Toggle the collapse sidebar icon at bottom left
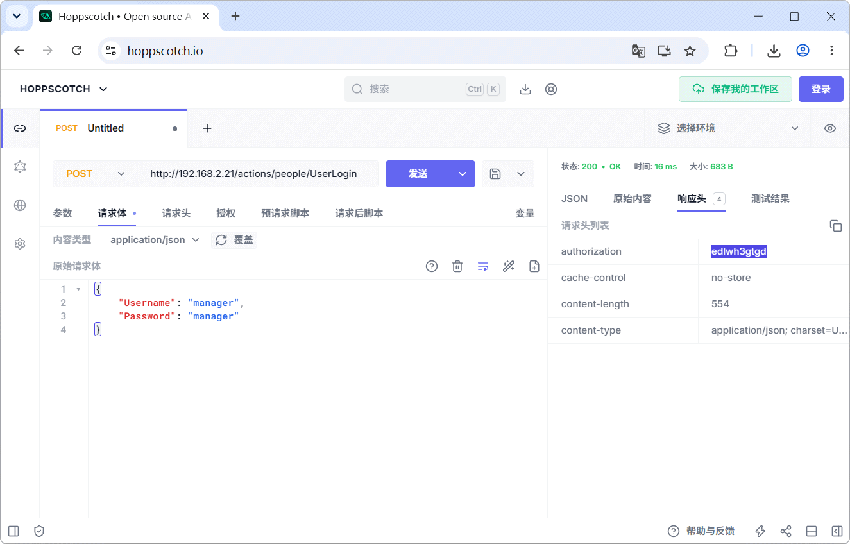Screen dimensions: 850x544 coord(13,531)
